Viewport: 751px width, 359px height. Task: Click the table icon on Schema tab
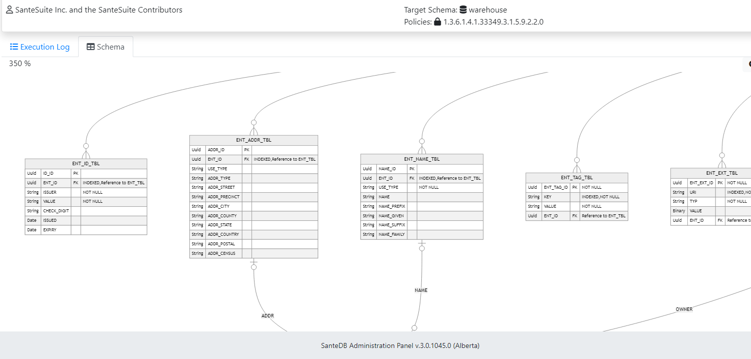91,47
